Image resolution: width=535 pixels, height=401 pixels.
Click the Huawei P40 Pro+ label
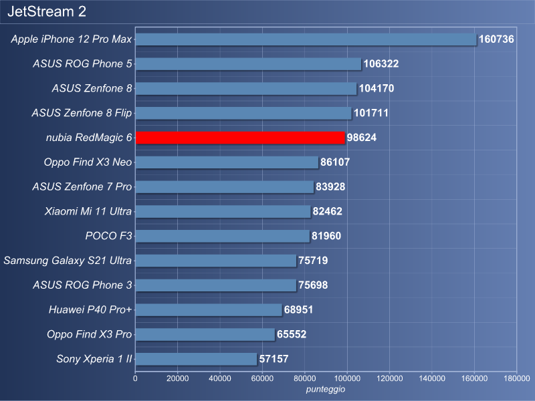click(90, 309)
